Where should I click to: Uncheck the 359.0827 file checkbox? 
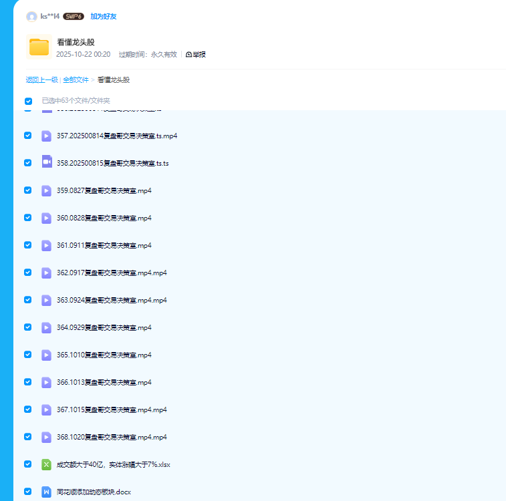pos(27,190)
